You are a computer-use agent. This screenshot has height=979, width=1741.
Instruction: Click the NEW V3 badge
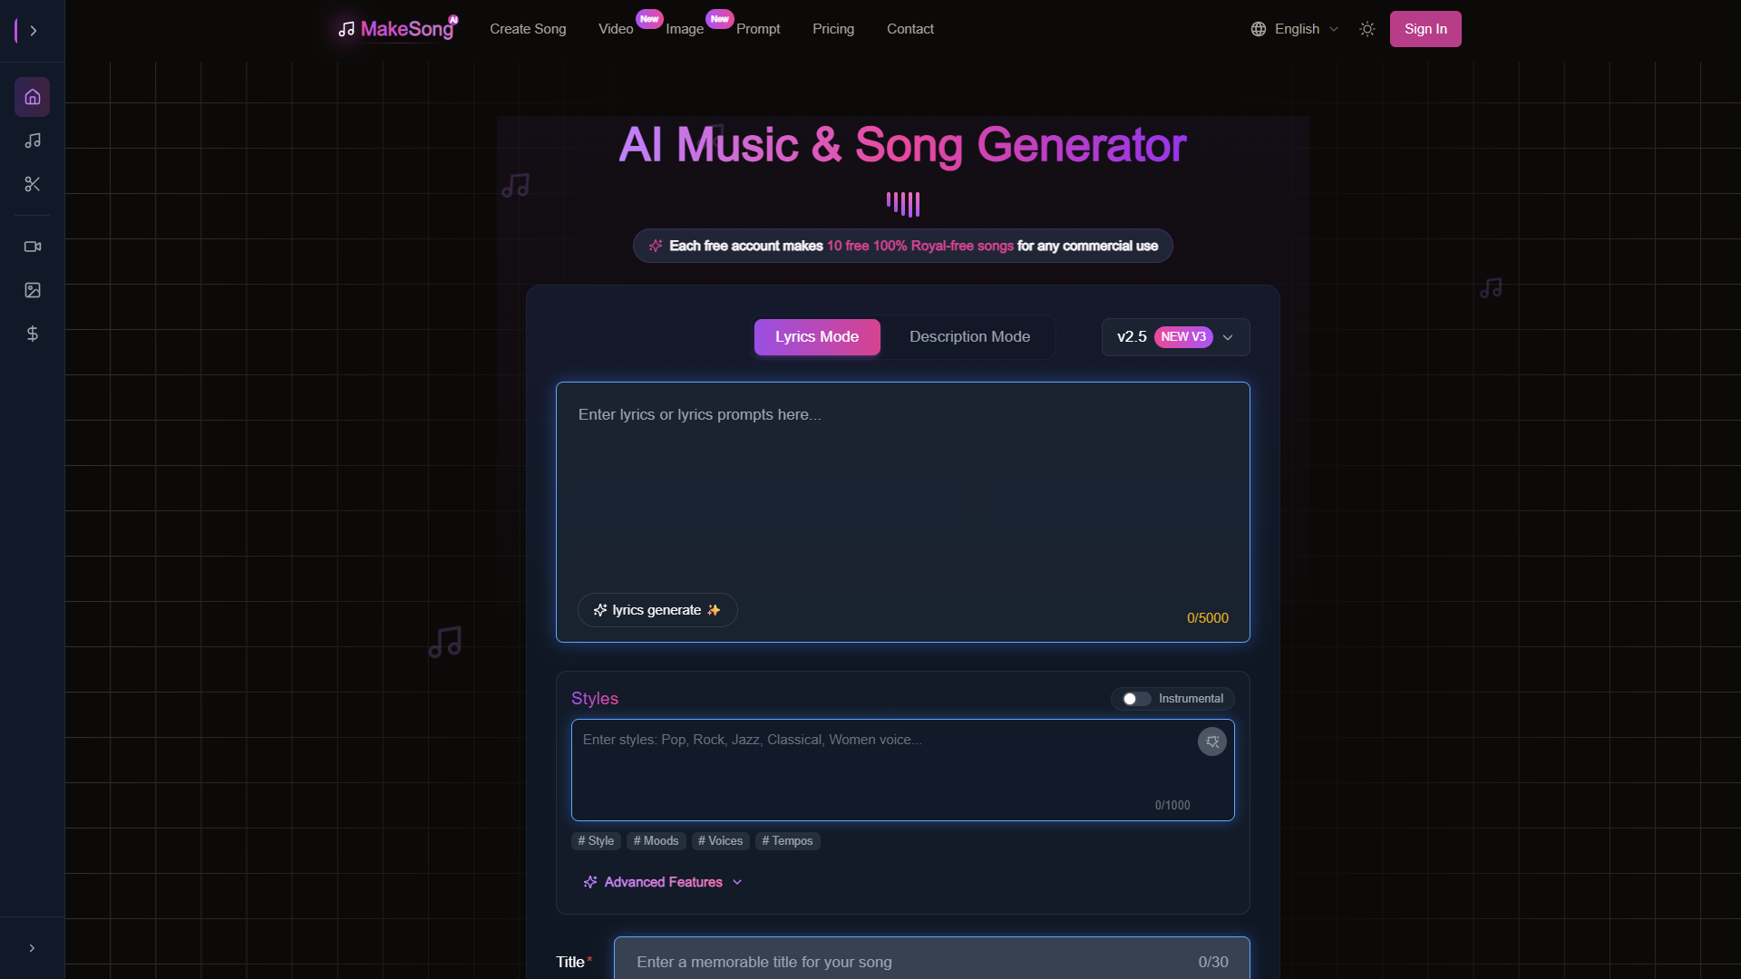pos(1183,337)
